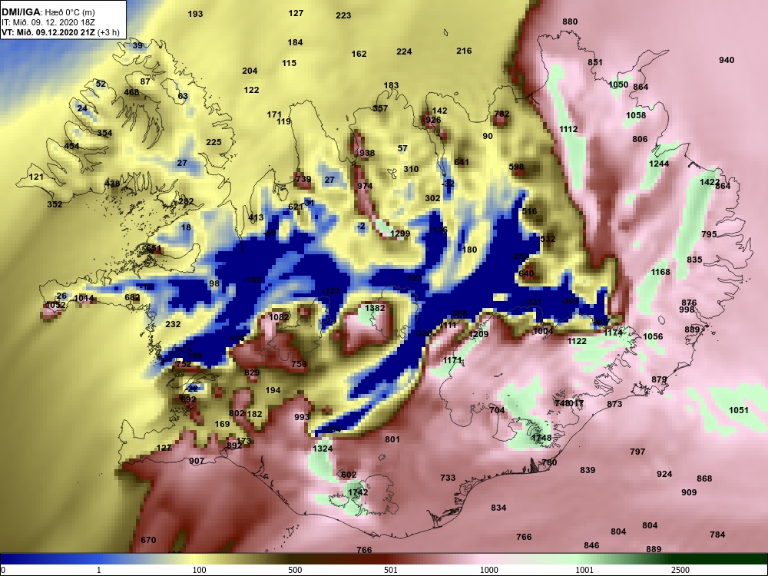This screenshot has height=576, width=768.
Task: Click the map value '940'
Action: [x=727, y=60]
